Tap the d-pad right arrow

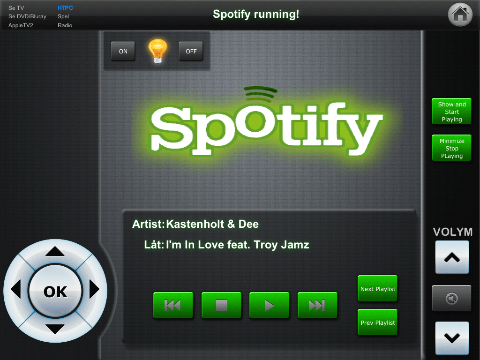94,289
